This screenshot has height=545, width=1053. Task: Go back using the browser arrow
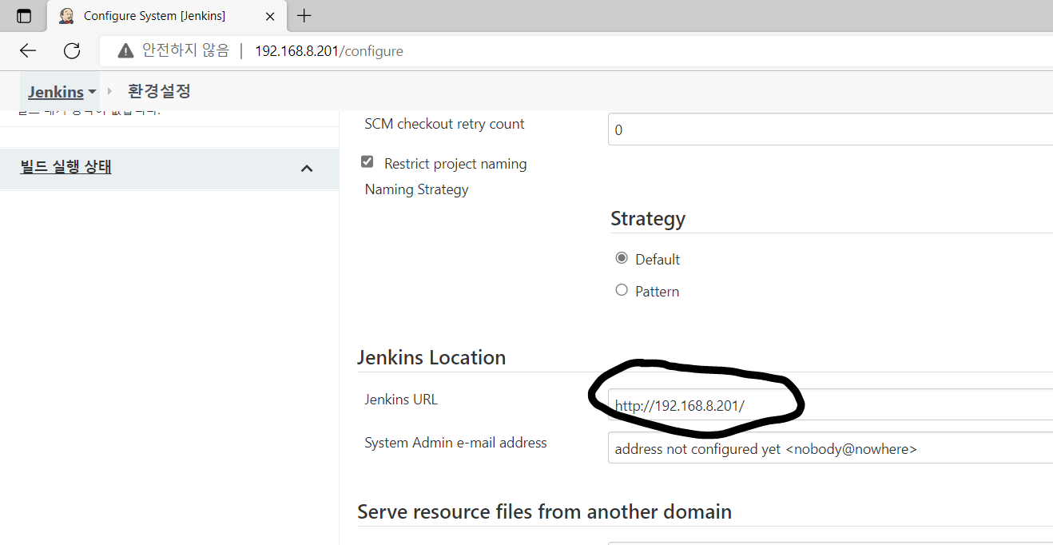28,51
